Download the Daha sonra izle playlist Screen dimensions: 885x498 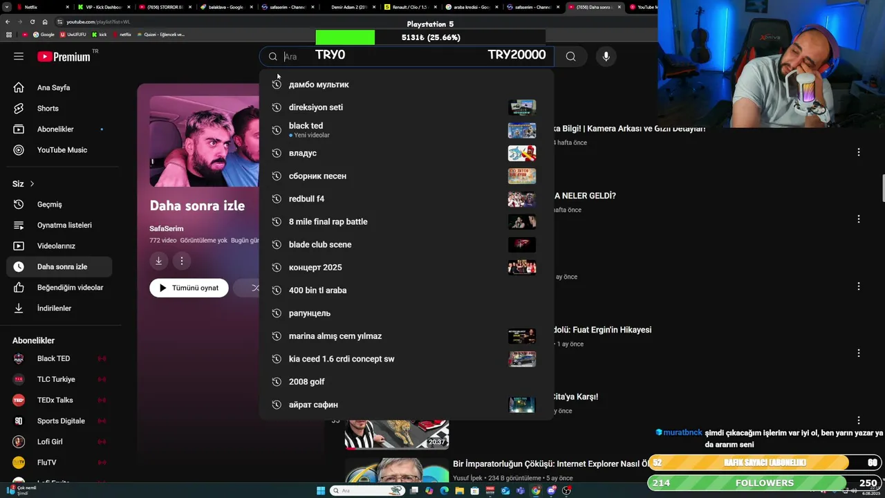tap(158, 261)
